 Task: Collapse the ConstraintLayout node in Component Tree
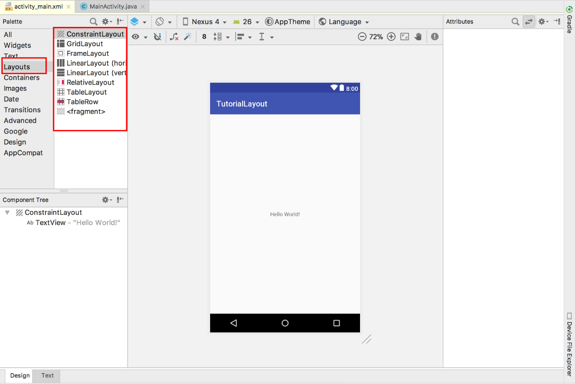(x=7, y=212)
